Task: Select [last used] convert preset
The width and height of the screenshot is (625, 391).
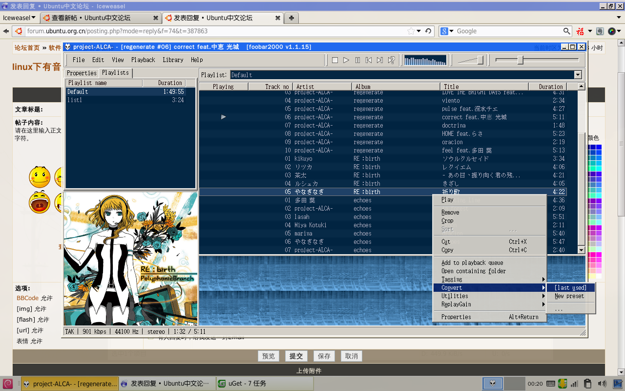Action: click(x=570, y=288)
